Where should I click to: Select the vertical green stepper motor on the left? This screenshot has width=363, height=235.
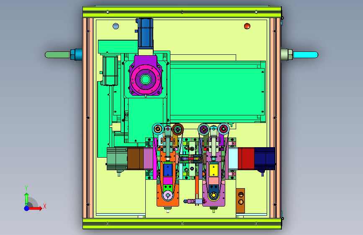click(110, 71)
